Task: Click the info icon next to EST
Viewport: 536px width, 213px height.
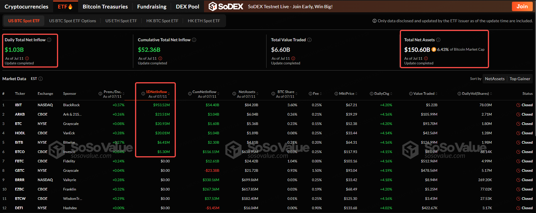Action: [x=41, y=79]
